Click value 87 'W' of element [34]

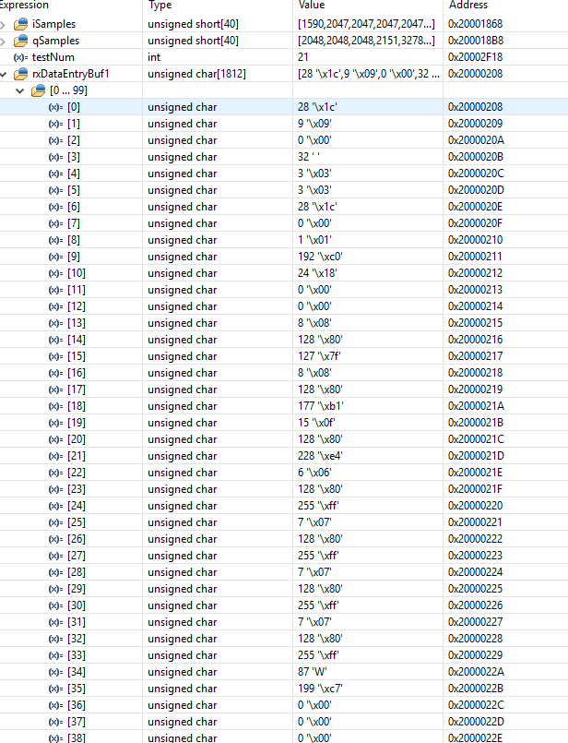coord(313,672)
